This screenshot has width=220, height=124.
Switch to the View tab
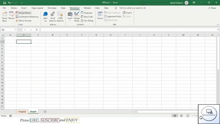[x=97, y=8]
